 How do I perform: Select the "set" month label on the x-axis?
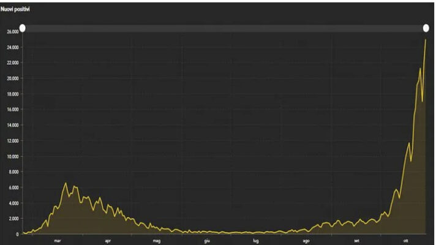(x=356, y=240)
